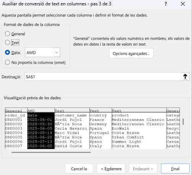
Task: Choose No importis la columna option
Action: click(x=7, y=63)
